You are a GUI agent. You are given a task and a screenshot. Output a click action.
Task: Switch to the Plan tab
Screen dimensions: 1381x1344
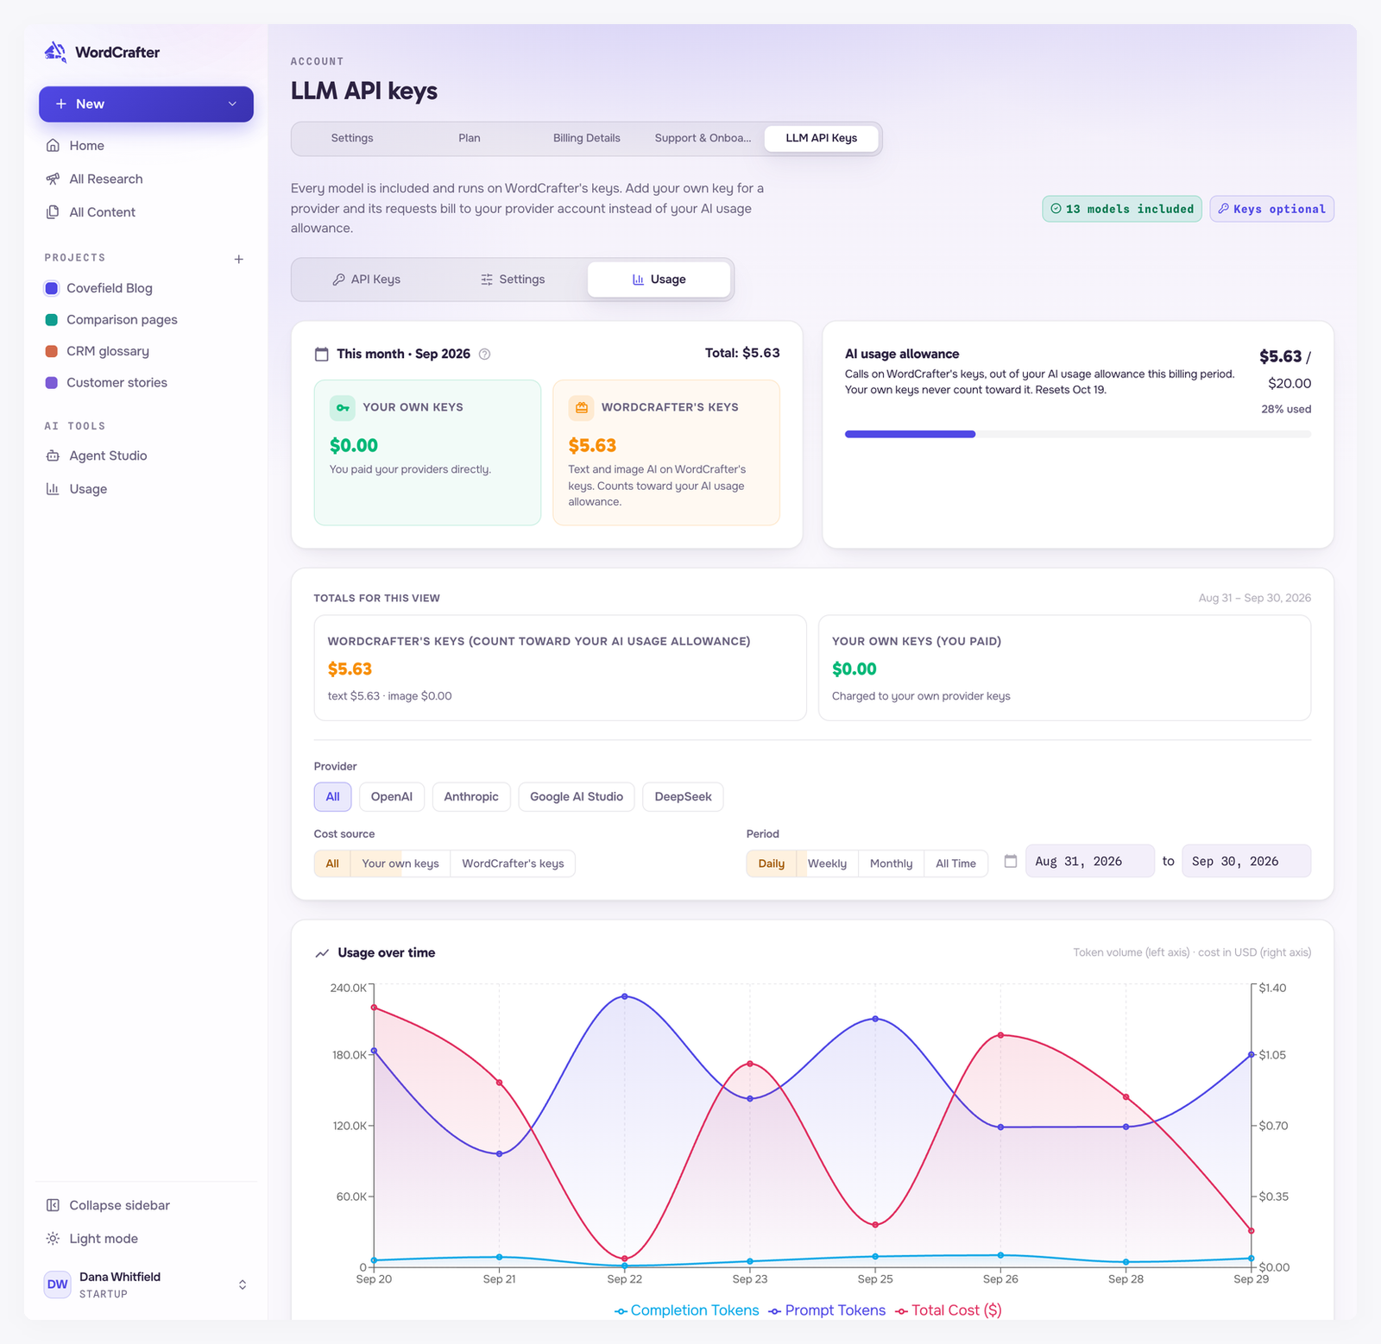click(x=470, y=138)
